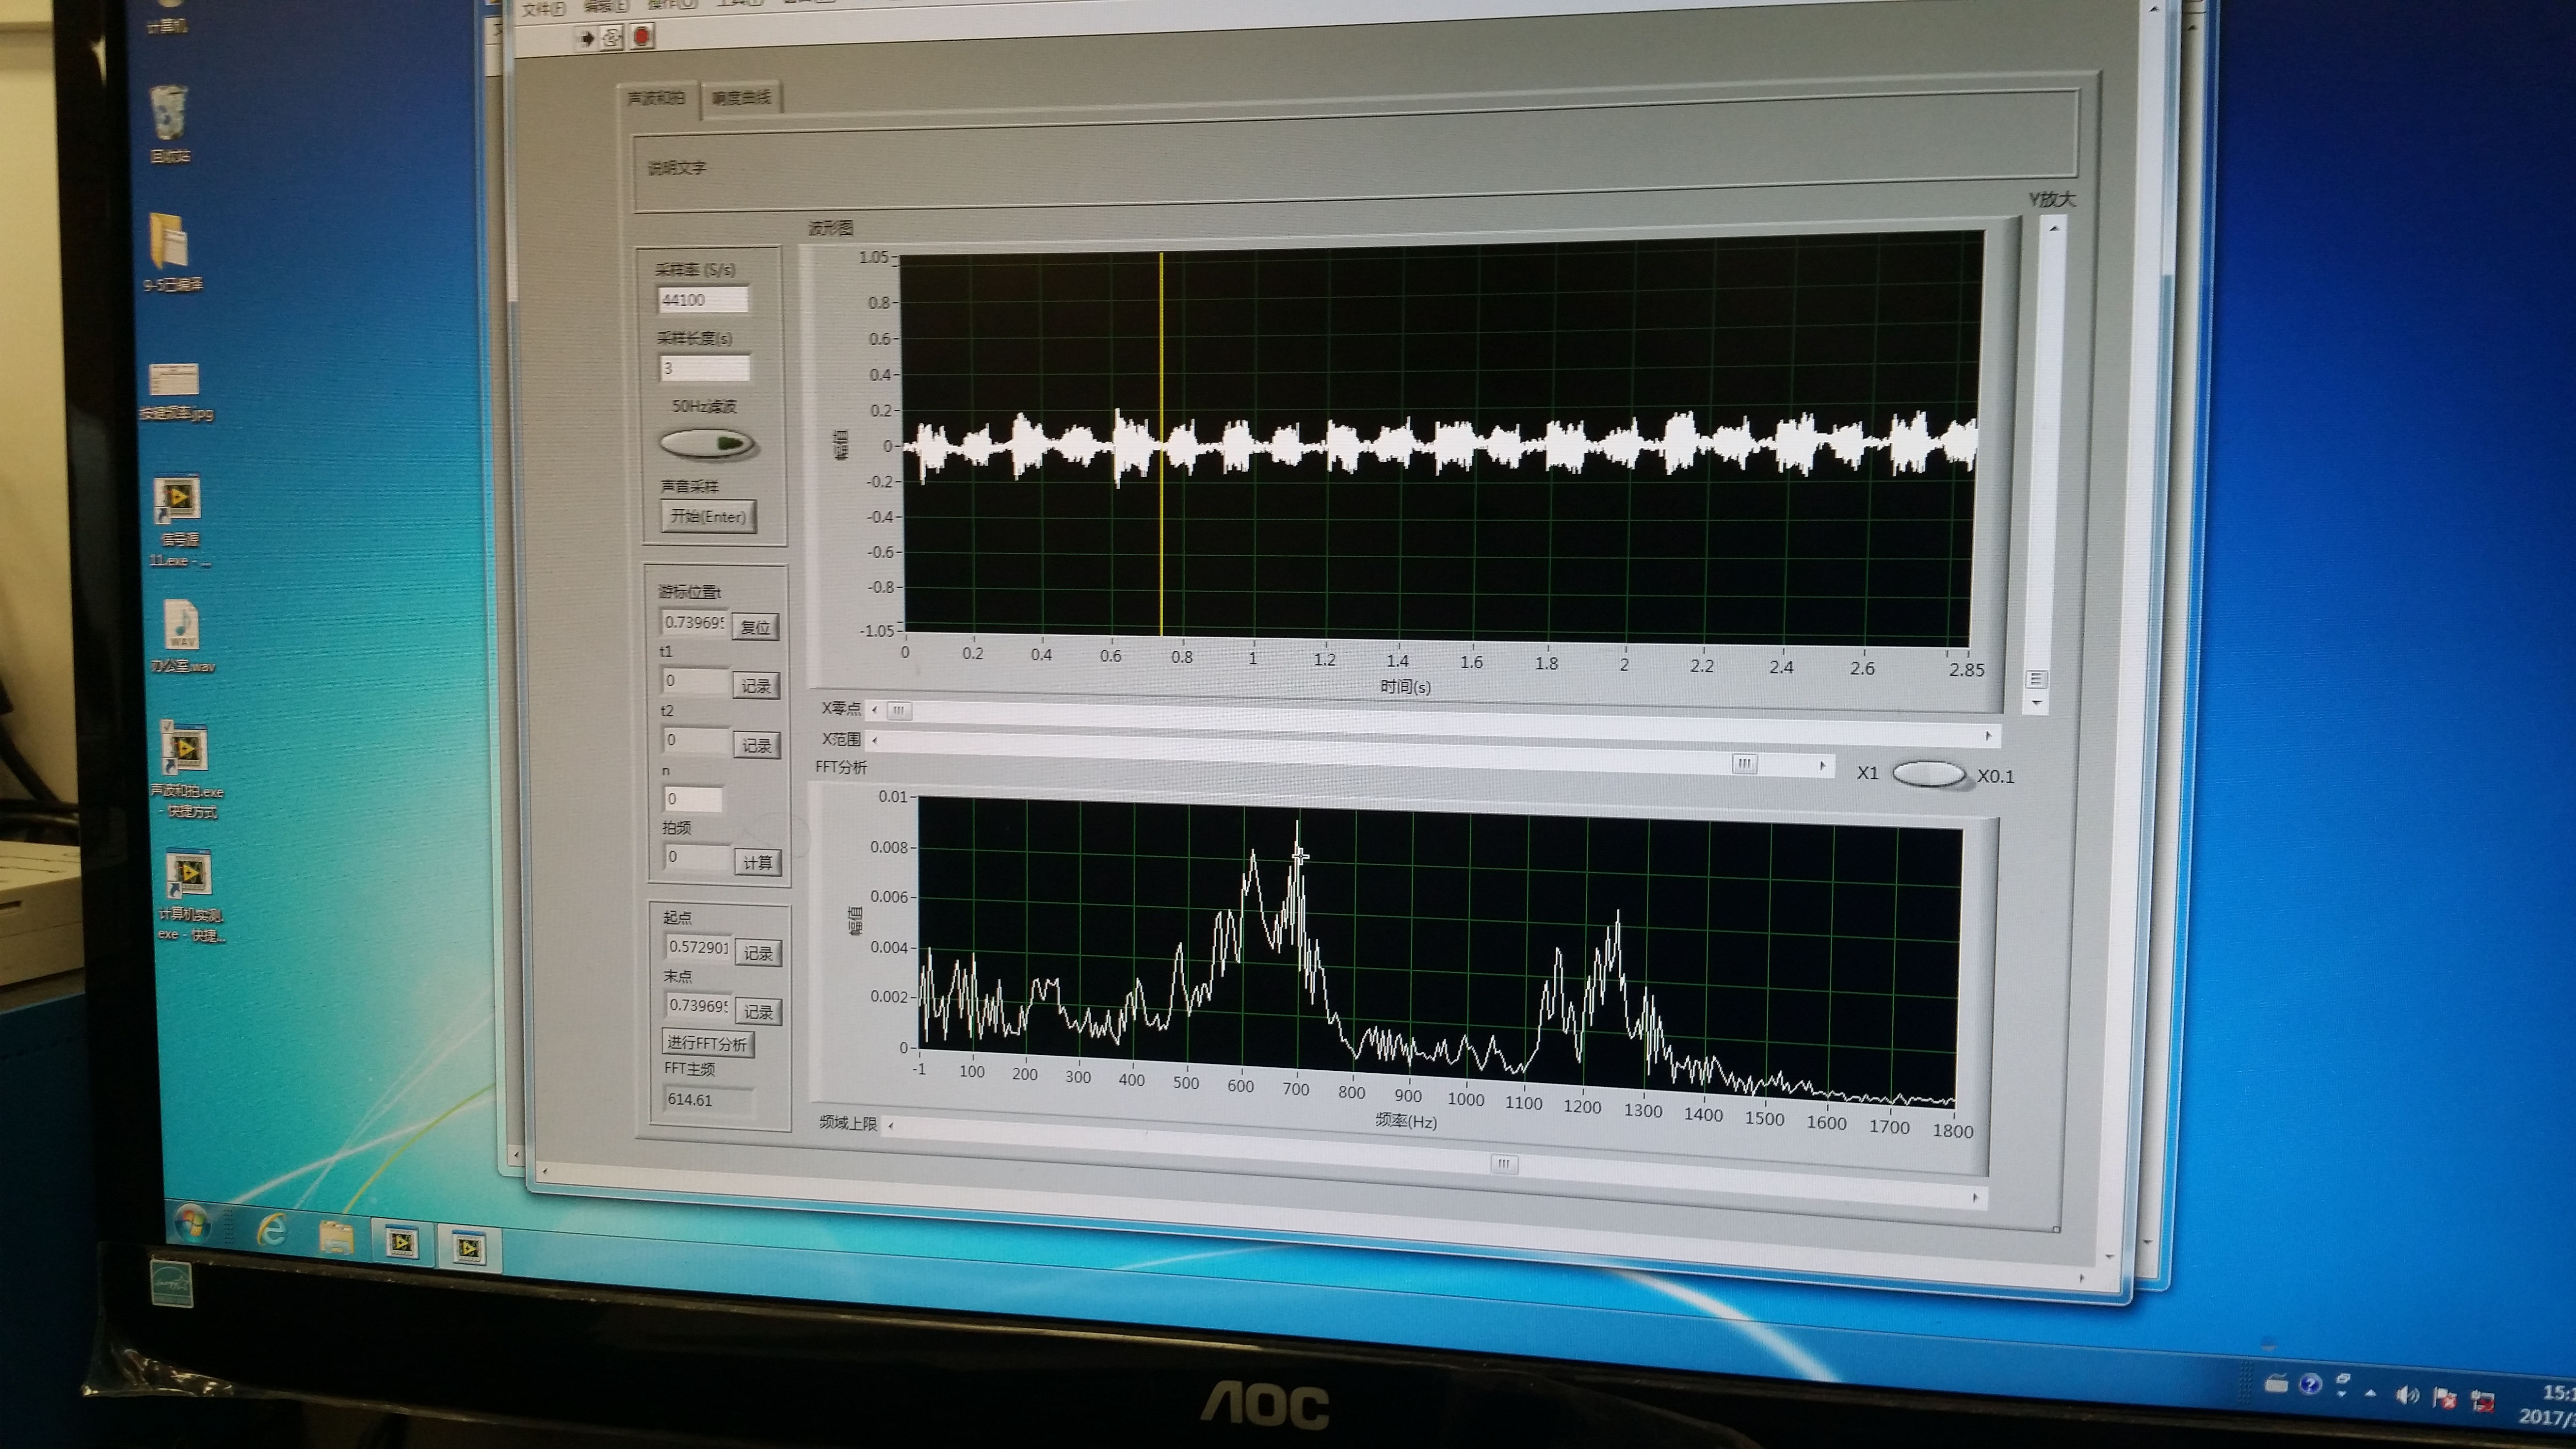The height and width of the screenshot is (1449, 2576).
Task: Click the 进行FFT分析 button
Action: click(707, 1043)
